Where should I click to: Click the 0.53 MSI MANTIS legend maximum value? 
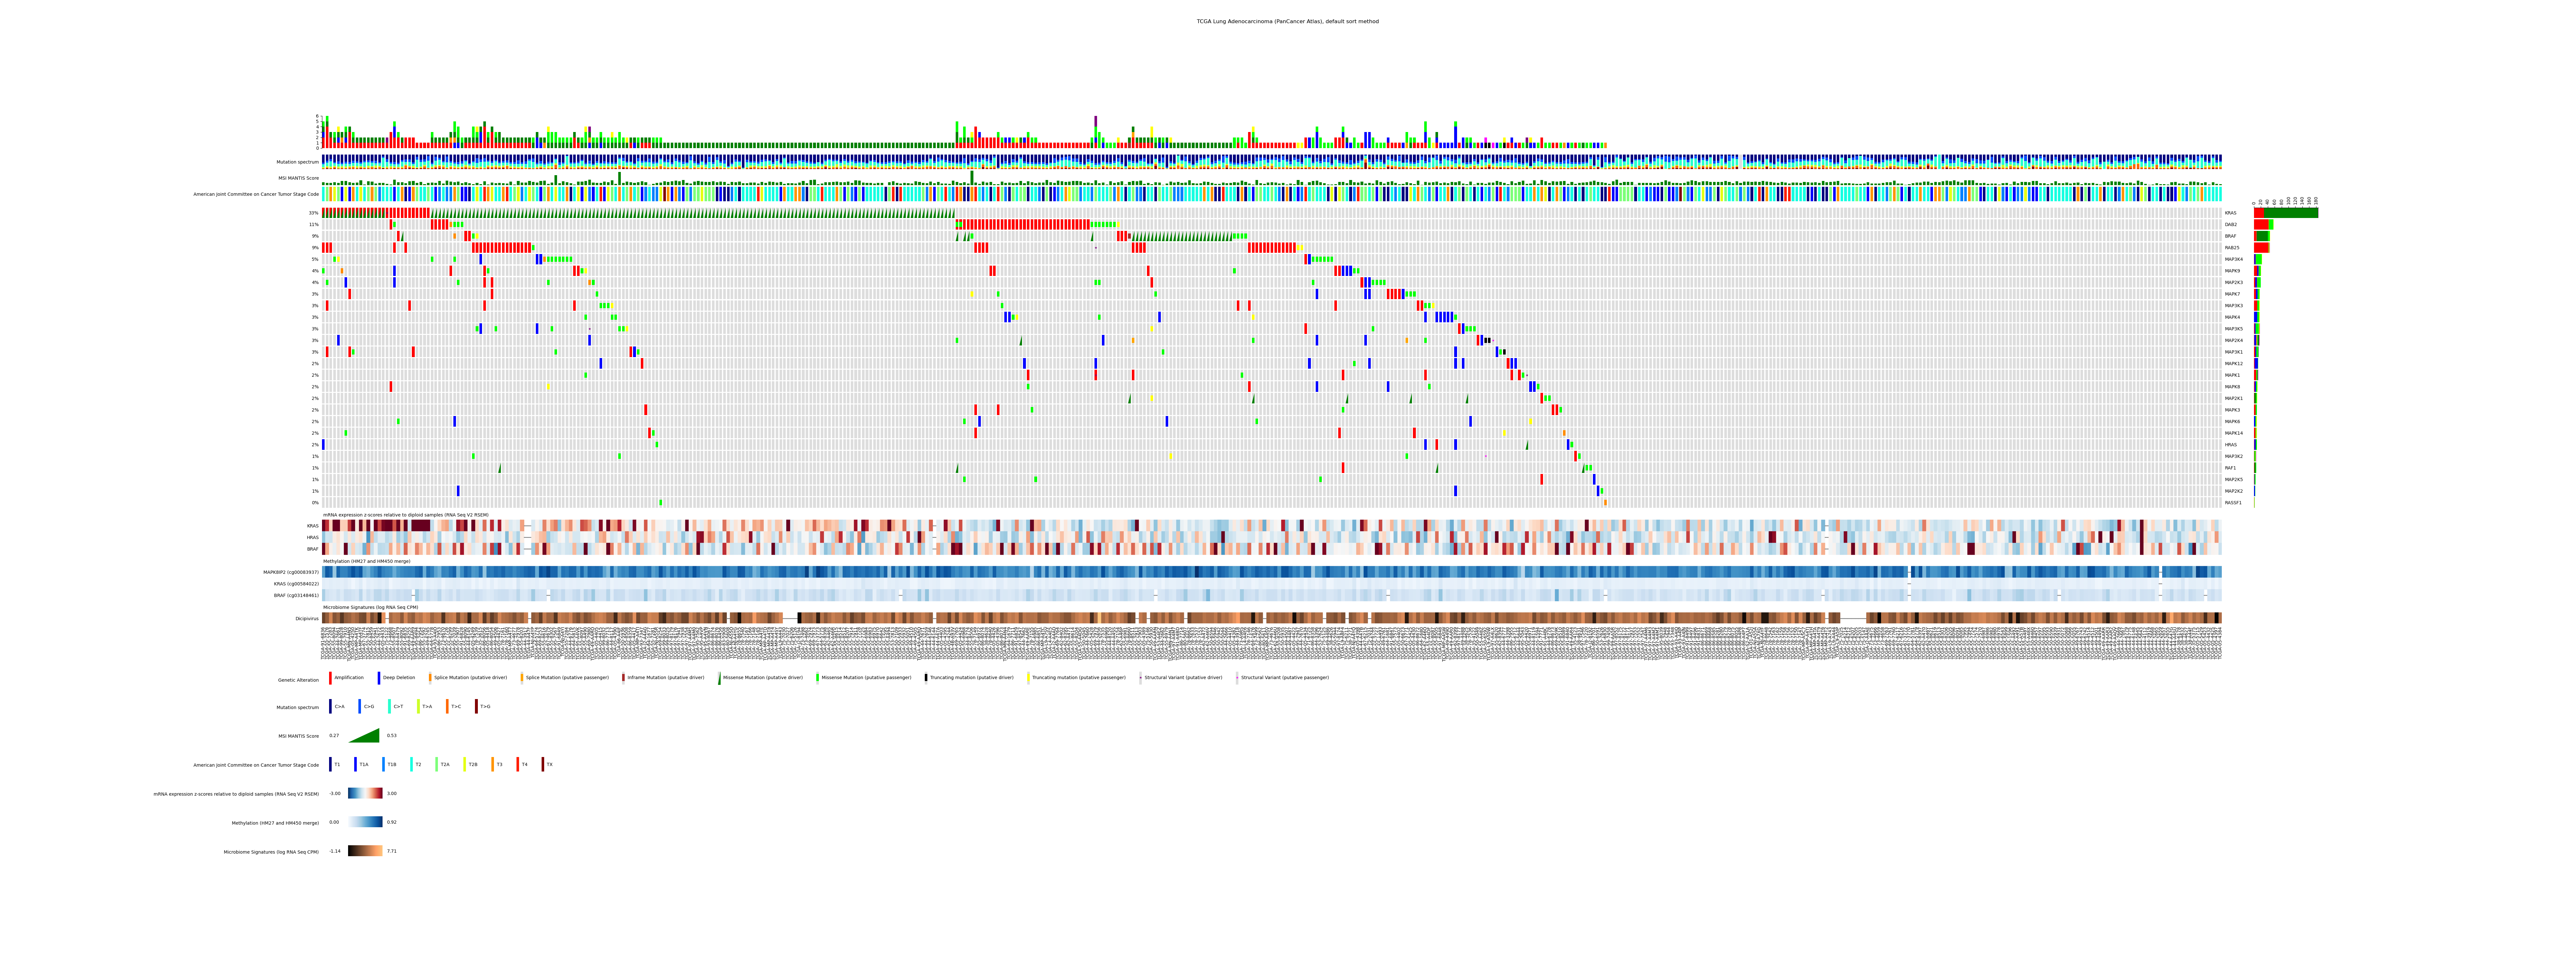(x=392, y=736)
